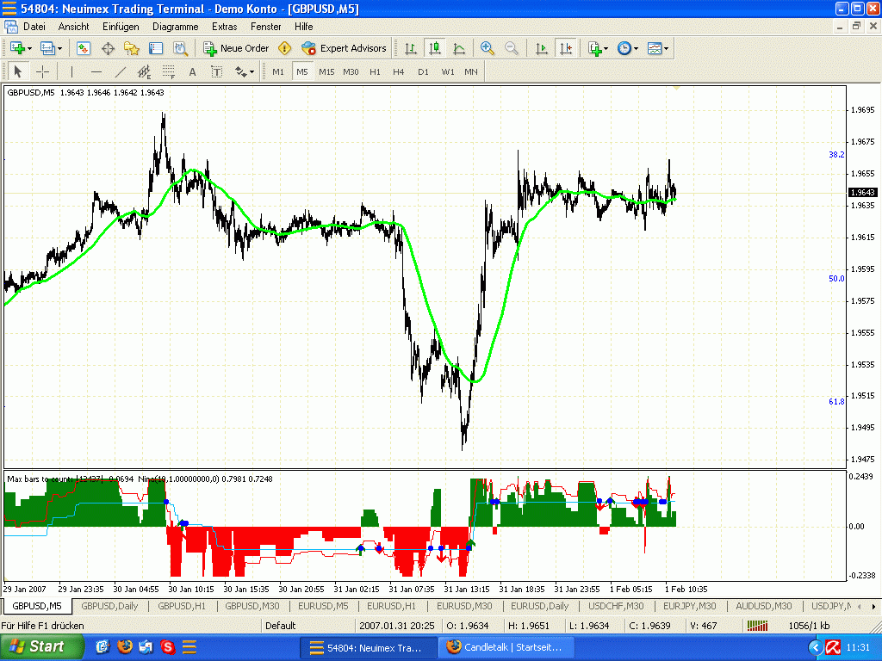Select the horizontal line drawing tool
The height and width of the screenshot is (661, 882).
(96, 71)
